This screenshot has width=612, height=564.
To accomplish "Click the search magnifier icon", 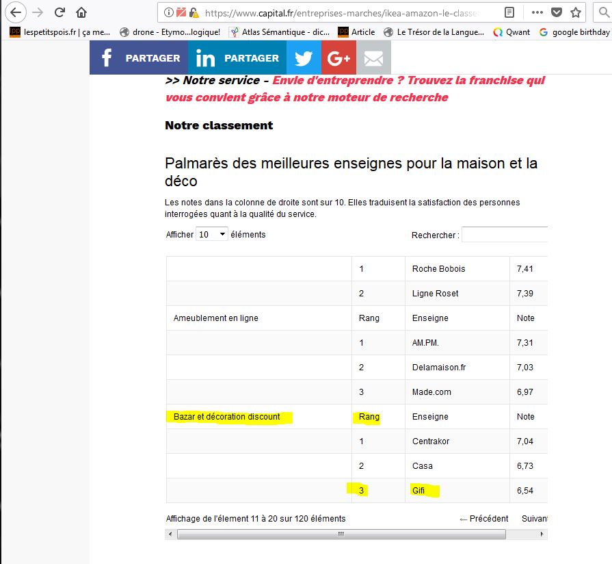I will coord(604,13).
